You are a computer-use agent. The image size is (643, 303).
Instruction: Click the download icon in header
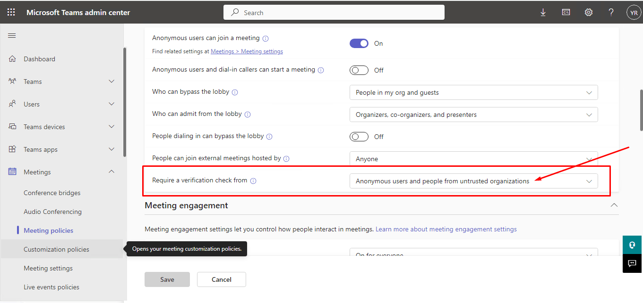[543, 13]
